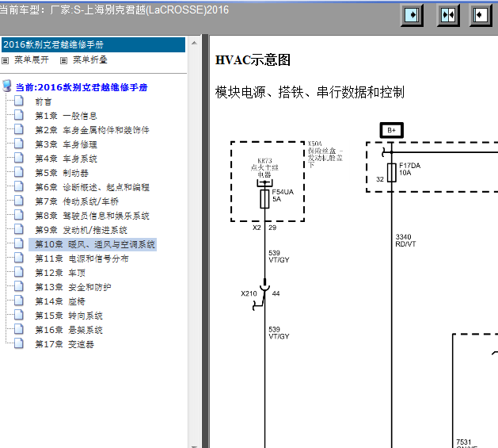Viewport: 498px width, 448px height.
Task: Click the page icon beside 第5章 制动器
Action: coord(19,172)
